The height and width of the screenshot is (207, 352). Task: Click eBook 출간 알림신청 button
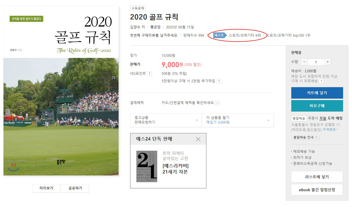pos(317,190)
